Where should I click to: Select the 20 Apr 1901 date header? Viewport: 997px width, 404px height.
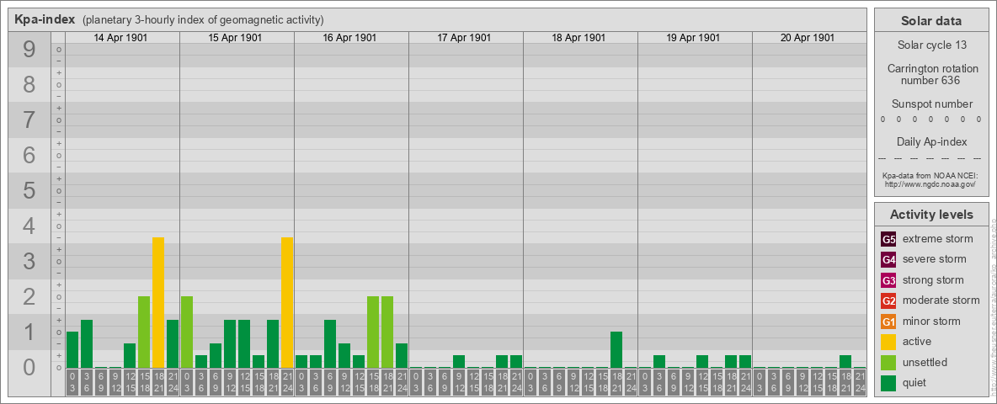pyautogui.click(x=808, y=38)
